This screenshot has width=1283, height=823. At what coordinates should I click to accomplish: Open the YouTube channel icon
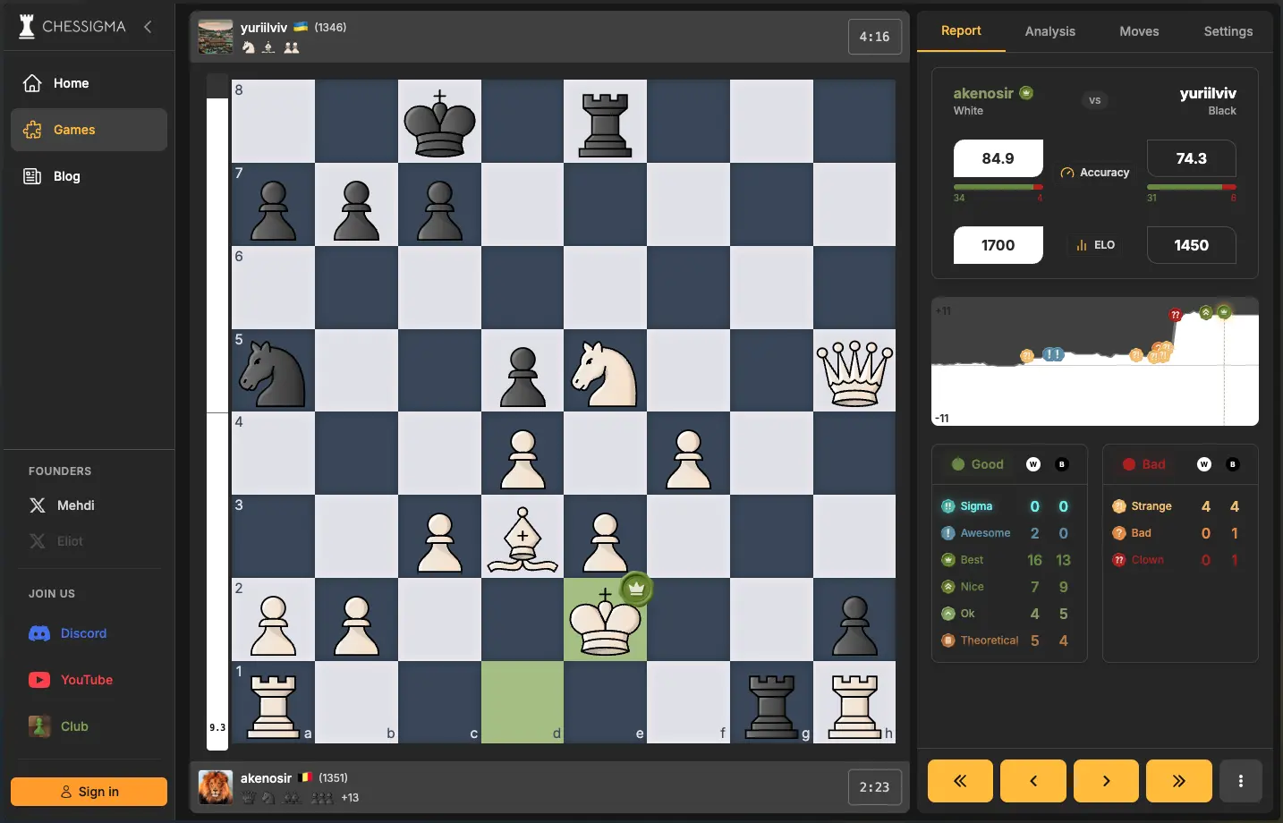coord(39,680)
